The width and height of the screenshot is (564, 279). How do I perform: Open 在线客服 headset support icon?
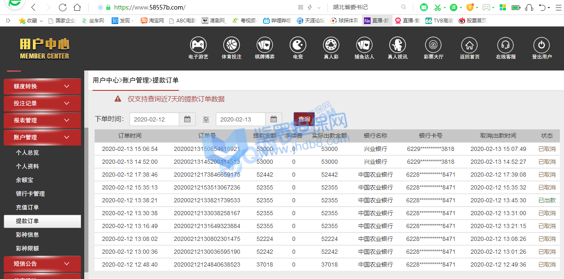coord(505,45)
